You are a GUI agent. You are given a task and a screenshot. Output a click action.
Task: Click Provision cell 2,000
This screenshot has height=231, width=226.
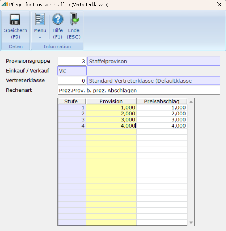click(111, 113)
